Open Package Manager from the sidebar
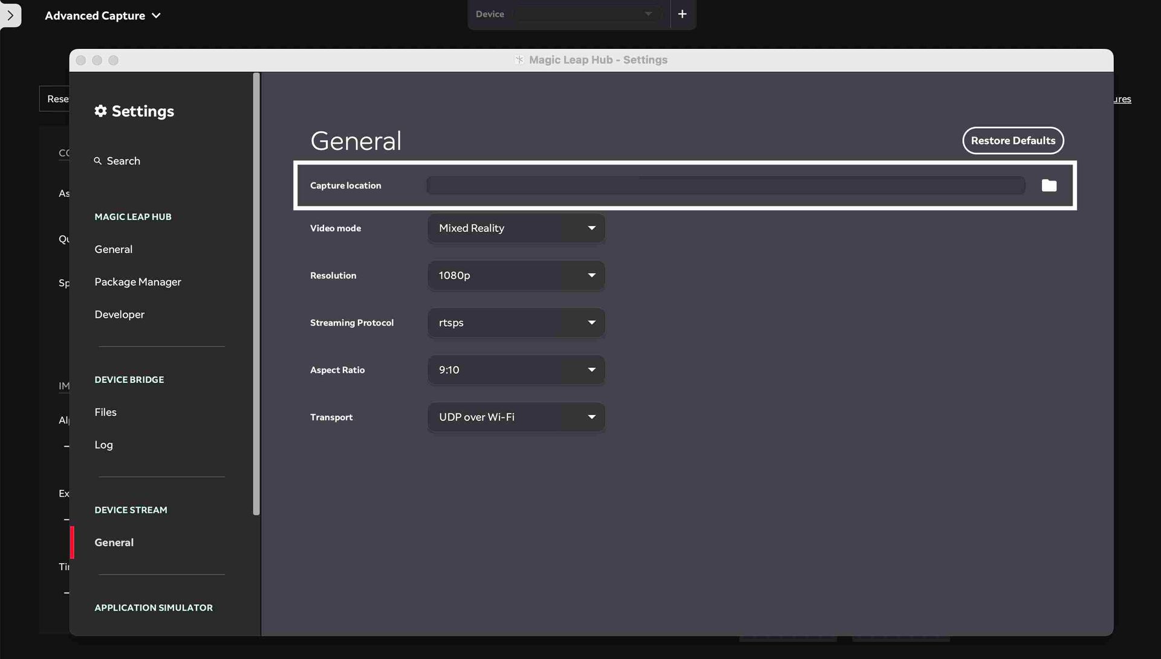This screenshot has width=1161, height=659. [138, 281]
